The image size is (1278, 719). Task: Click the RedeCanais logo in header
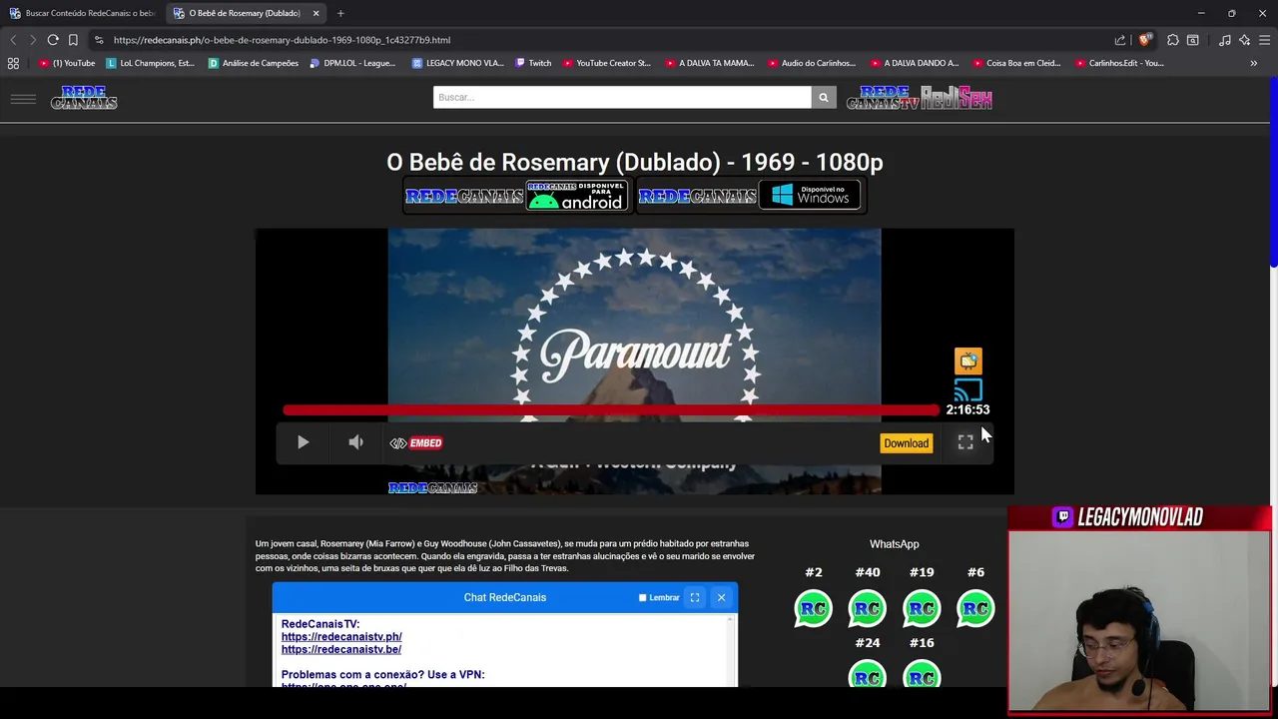tap(84, 98)
